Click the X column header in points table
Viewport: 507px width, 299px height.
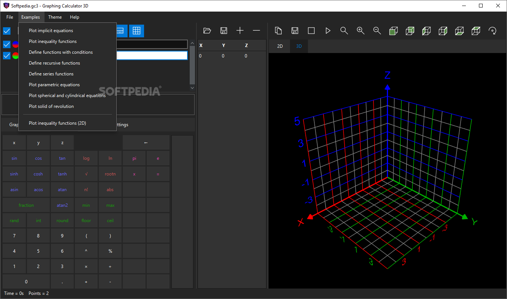tap(201, 46)
